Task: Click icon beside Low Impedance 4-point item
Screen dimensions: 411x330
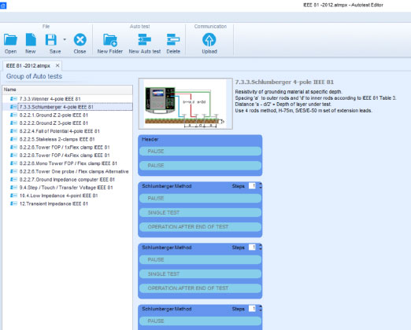Action: tap(13, 196)
